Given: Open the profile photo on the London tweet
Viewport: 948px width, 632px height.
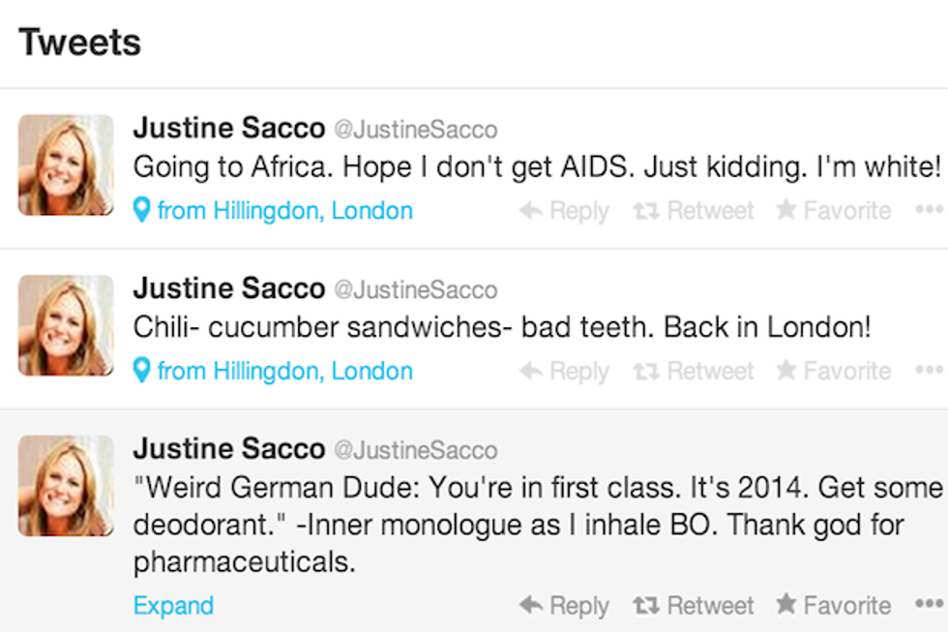Looking at the screenshot, I should tap(66, 325).
